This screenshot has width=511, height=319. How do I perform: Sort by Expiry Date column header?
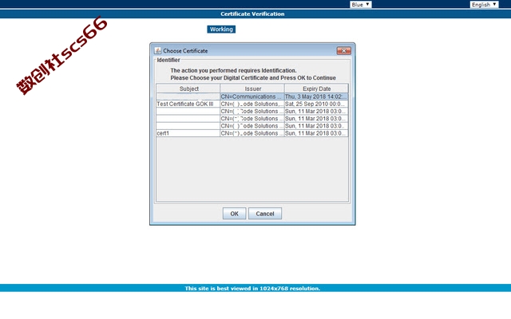[316, 89]
